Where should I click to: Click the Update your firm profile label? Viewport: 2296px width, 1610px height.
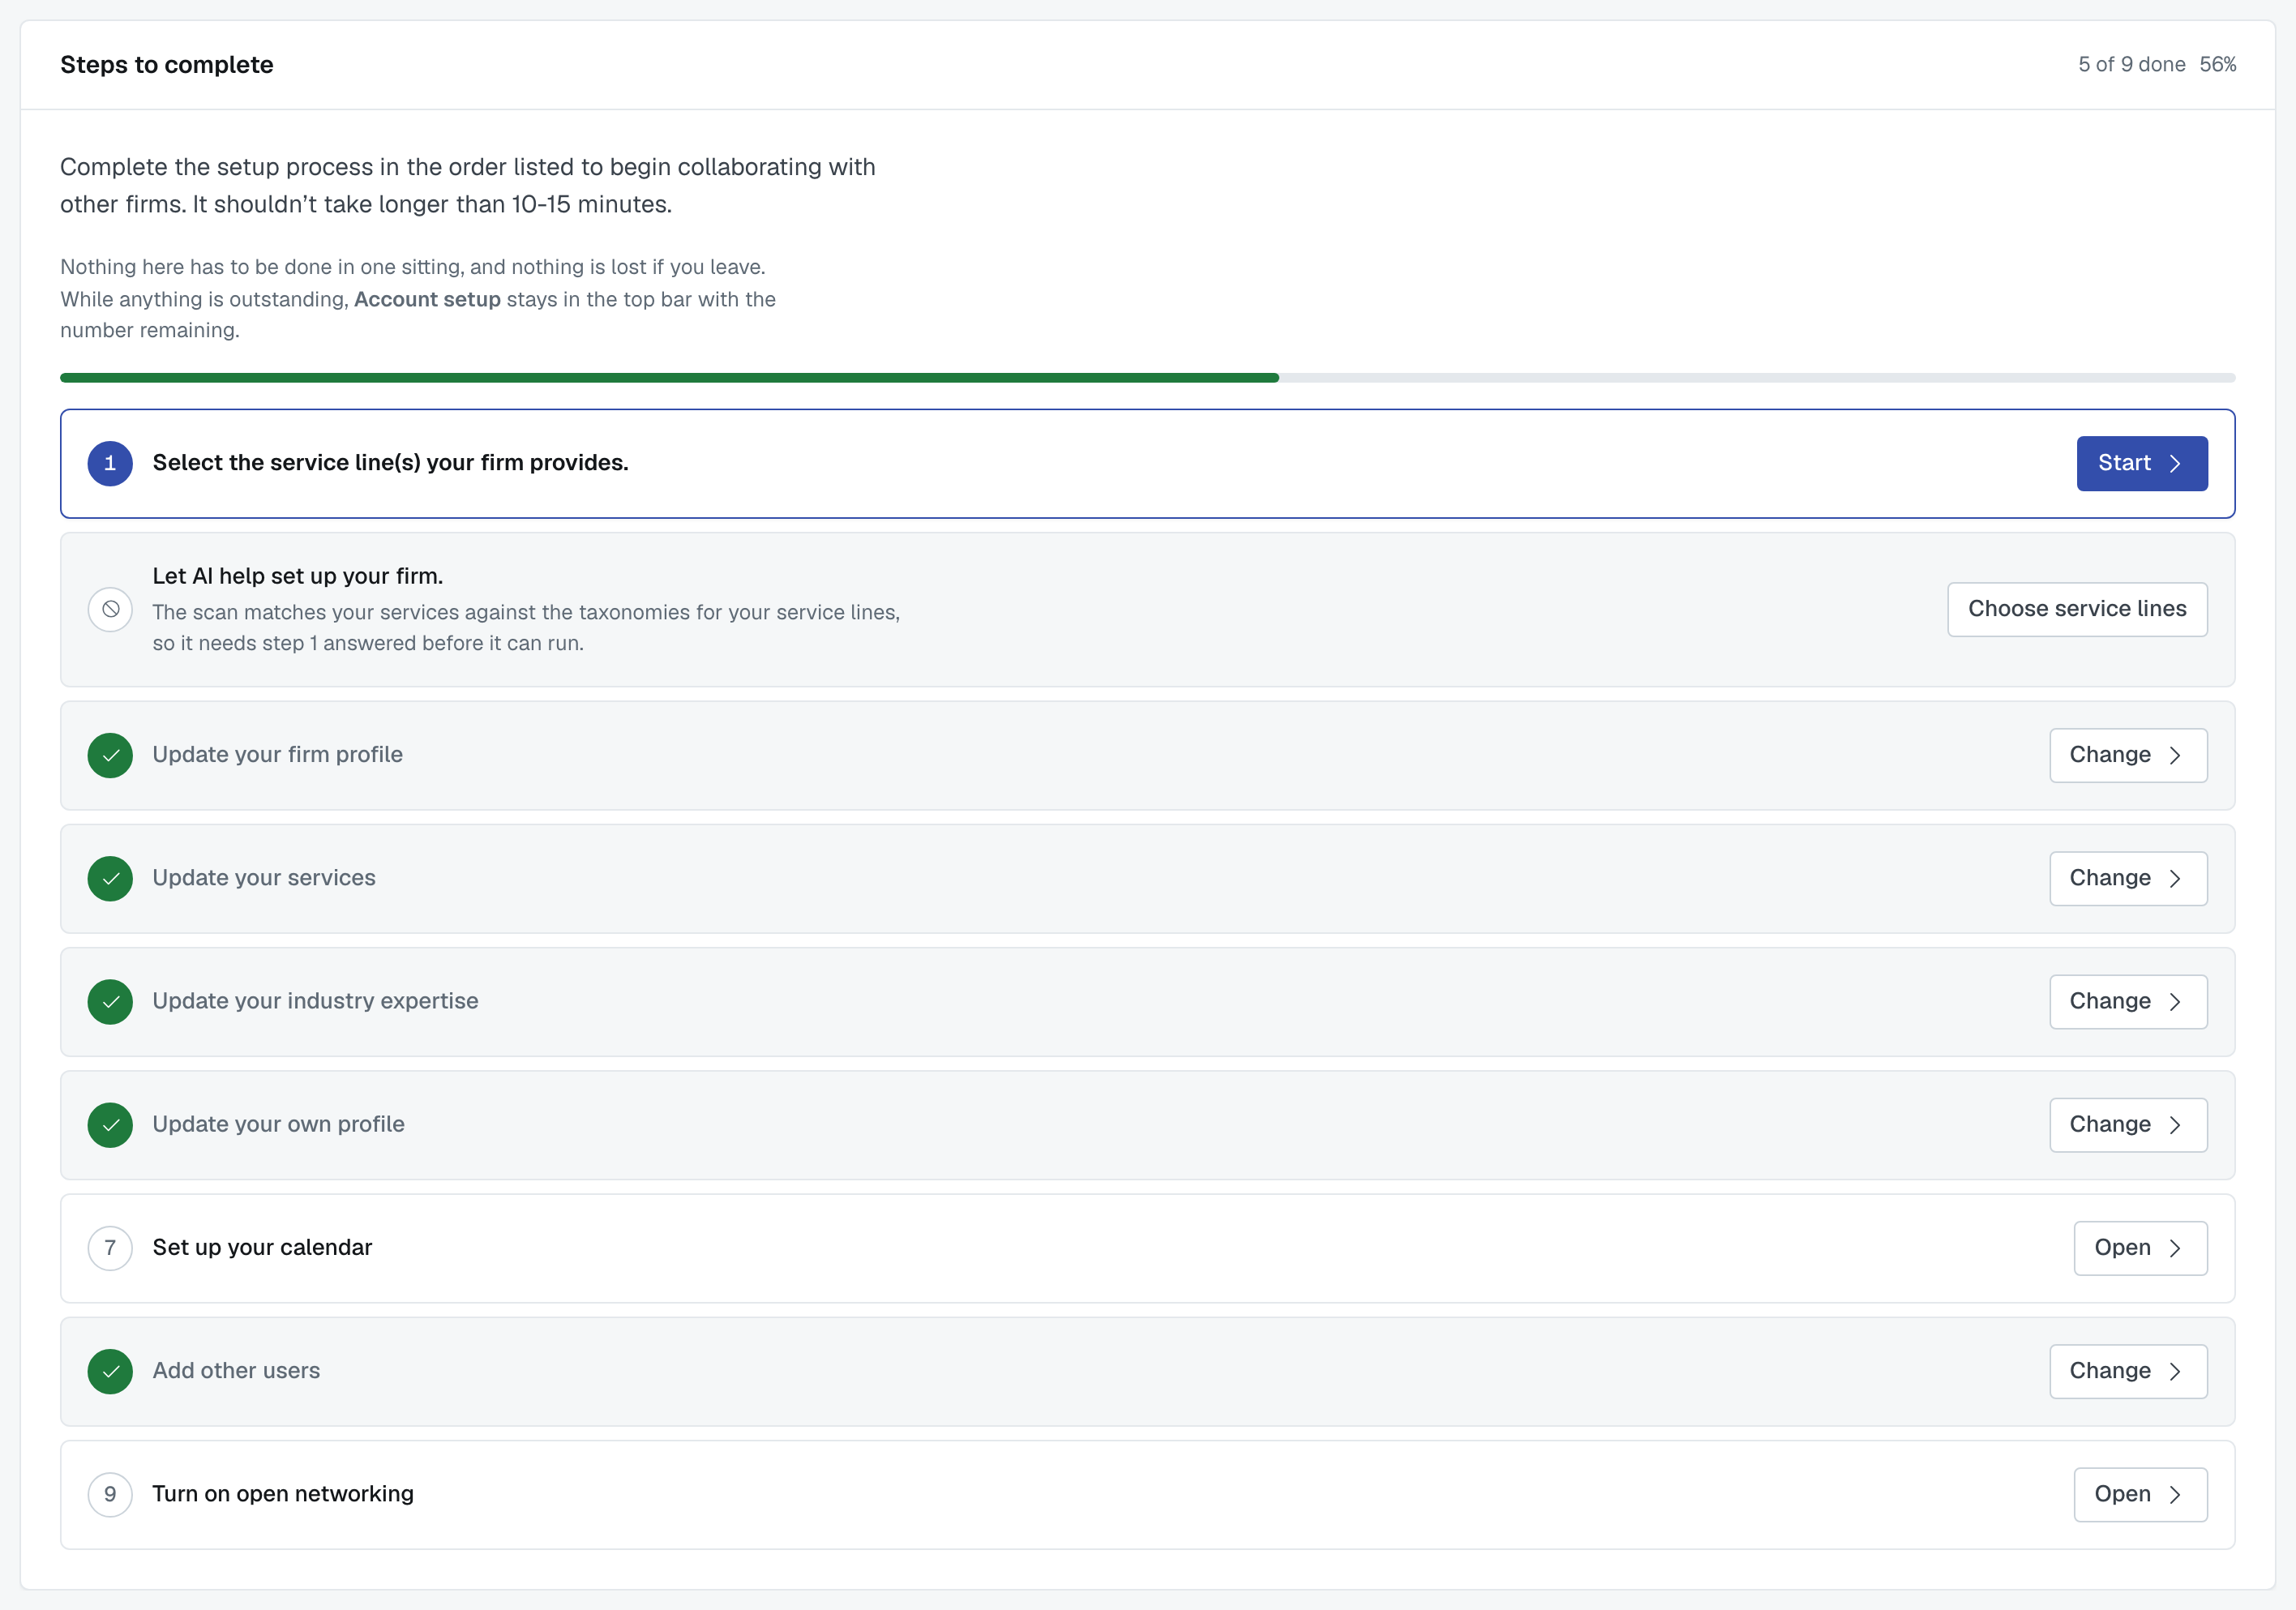click(x=277, y=755)
